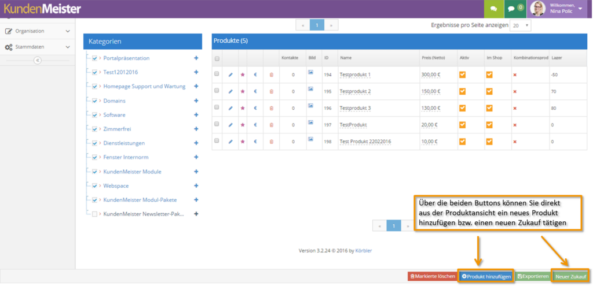Open messages icon with 0 badge

coord(514,9)
